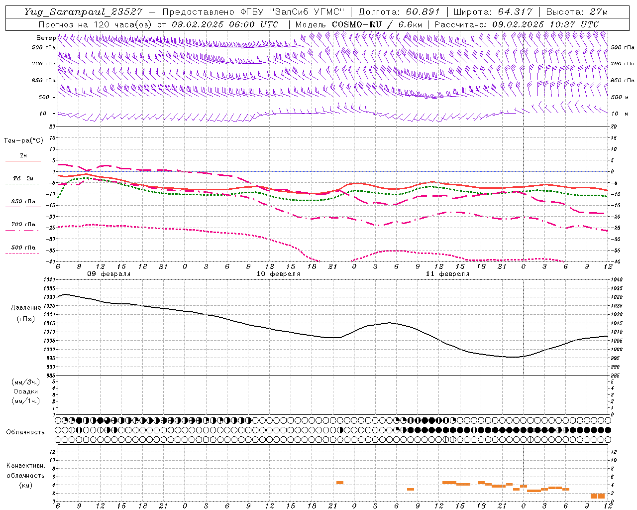
Task: Click the '850 гПа' temperature legend label
Action: pos(23,201)
